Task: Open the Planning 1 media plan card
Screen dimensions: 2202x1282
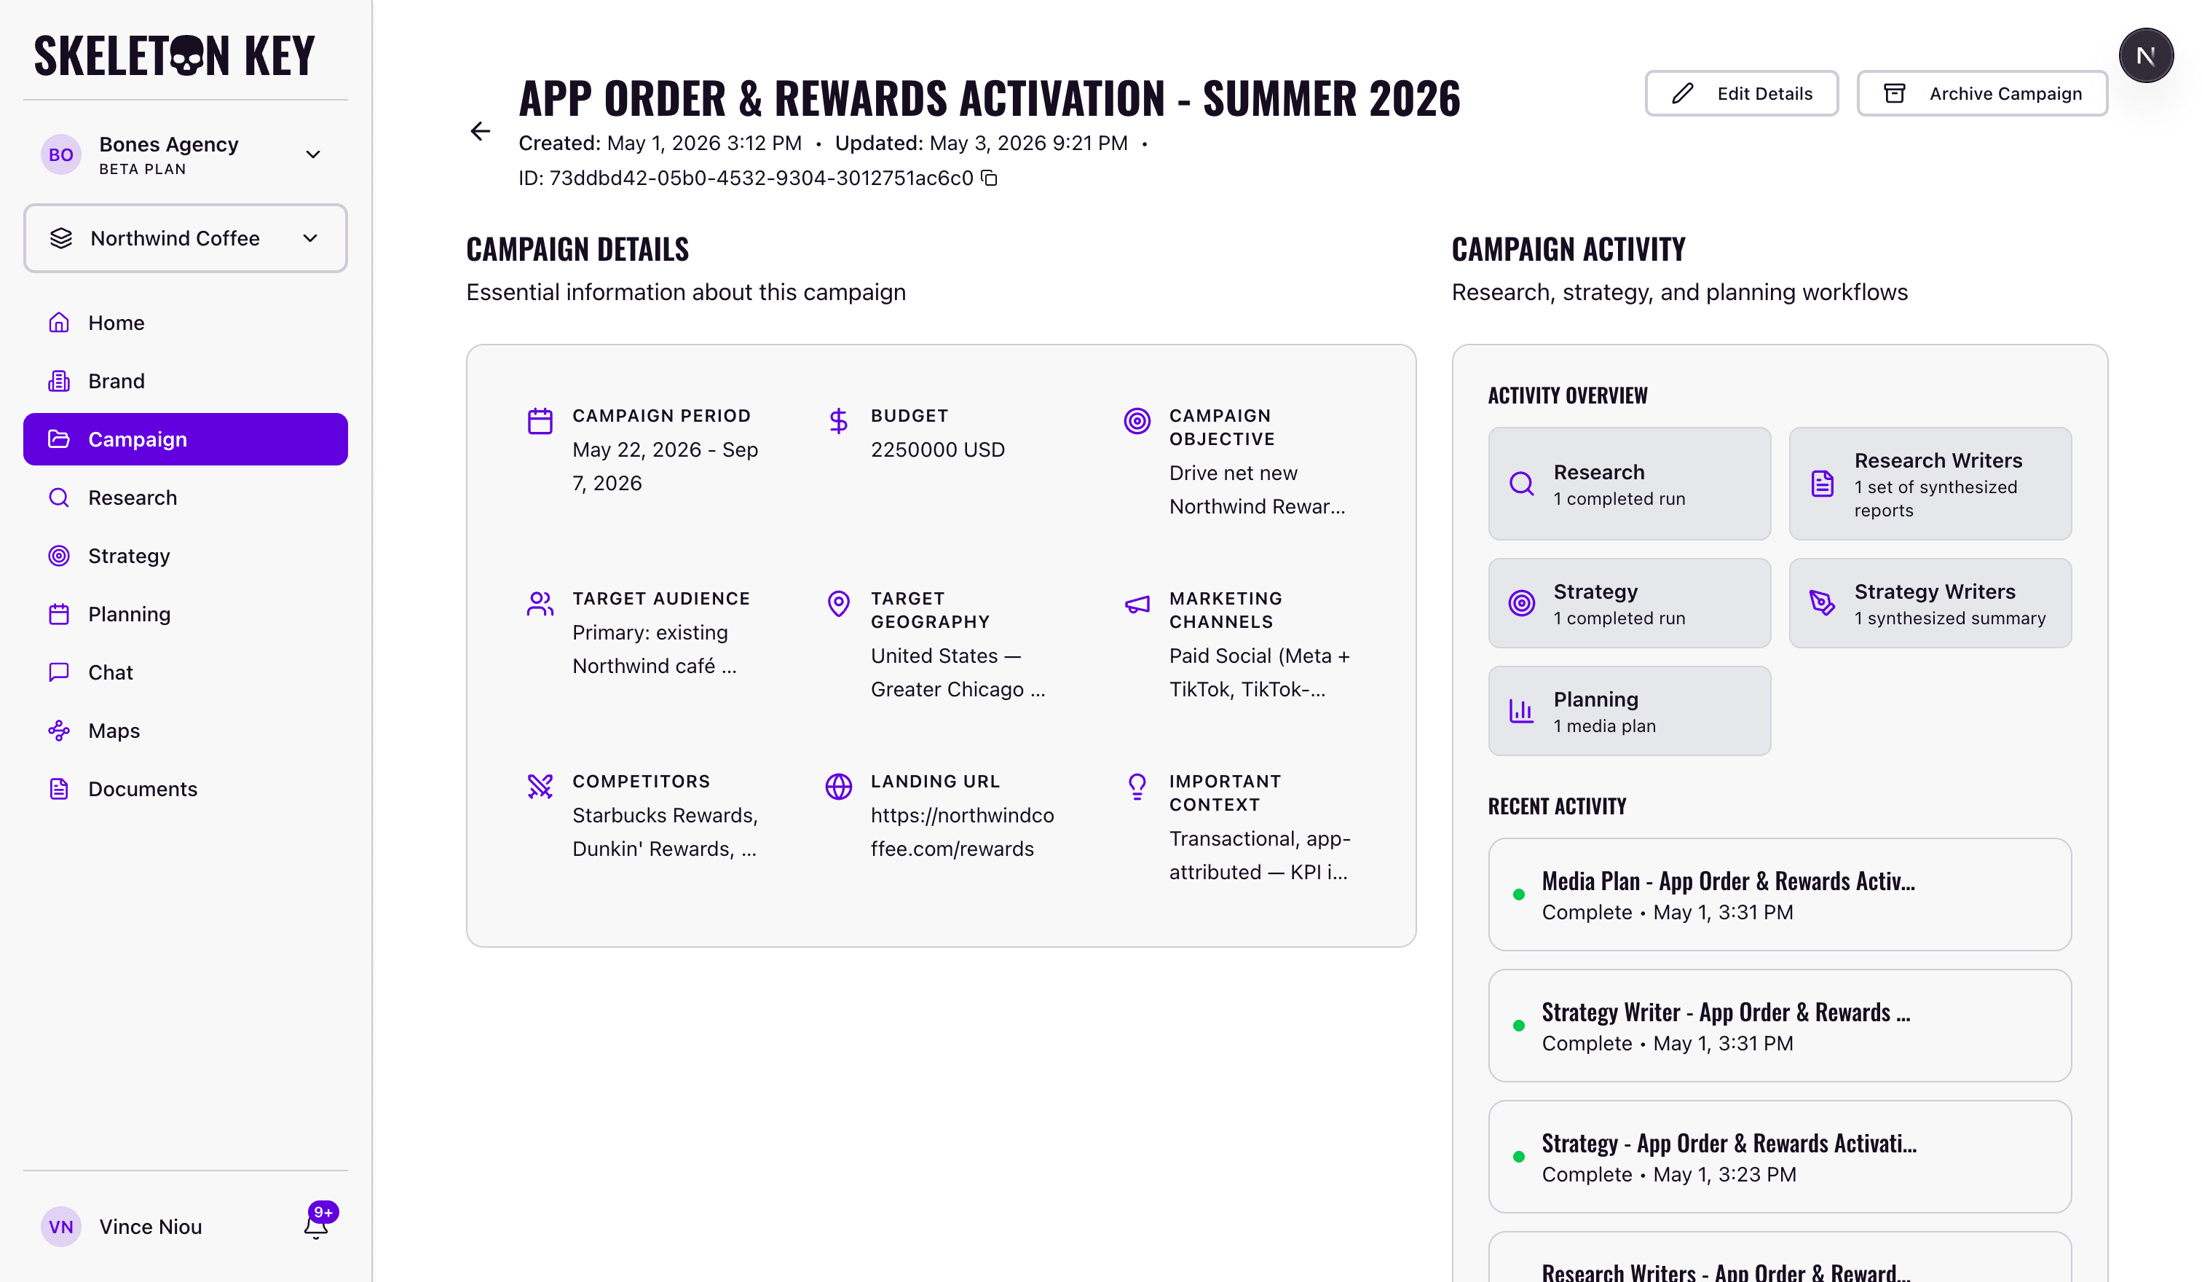Action: 1630,710
